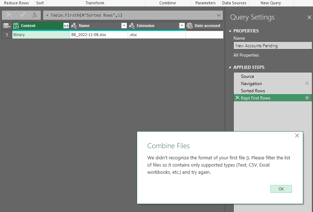Open the Navigation step settings gear
This screenshot has width=313, height=212.
tap(307, 83)
